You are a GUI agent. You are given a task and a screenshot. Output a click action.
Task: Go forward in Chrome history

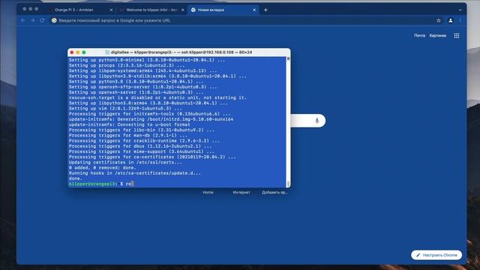(x=33, y=20)
